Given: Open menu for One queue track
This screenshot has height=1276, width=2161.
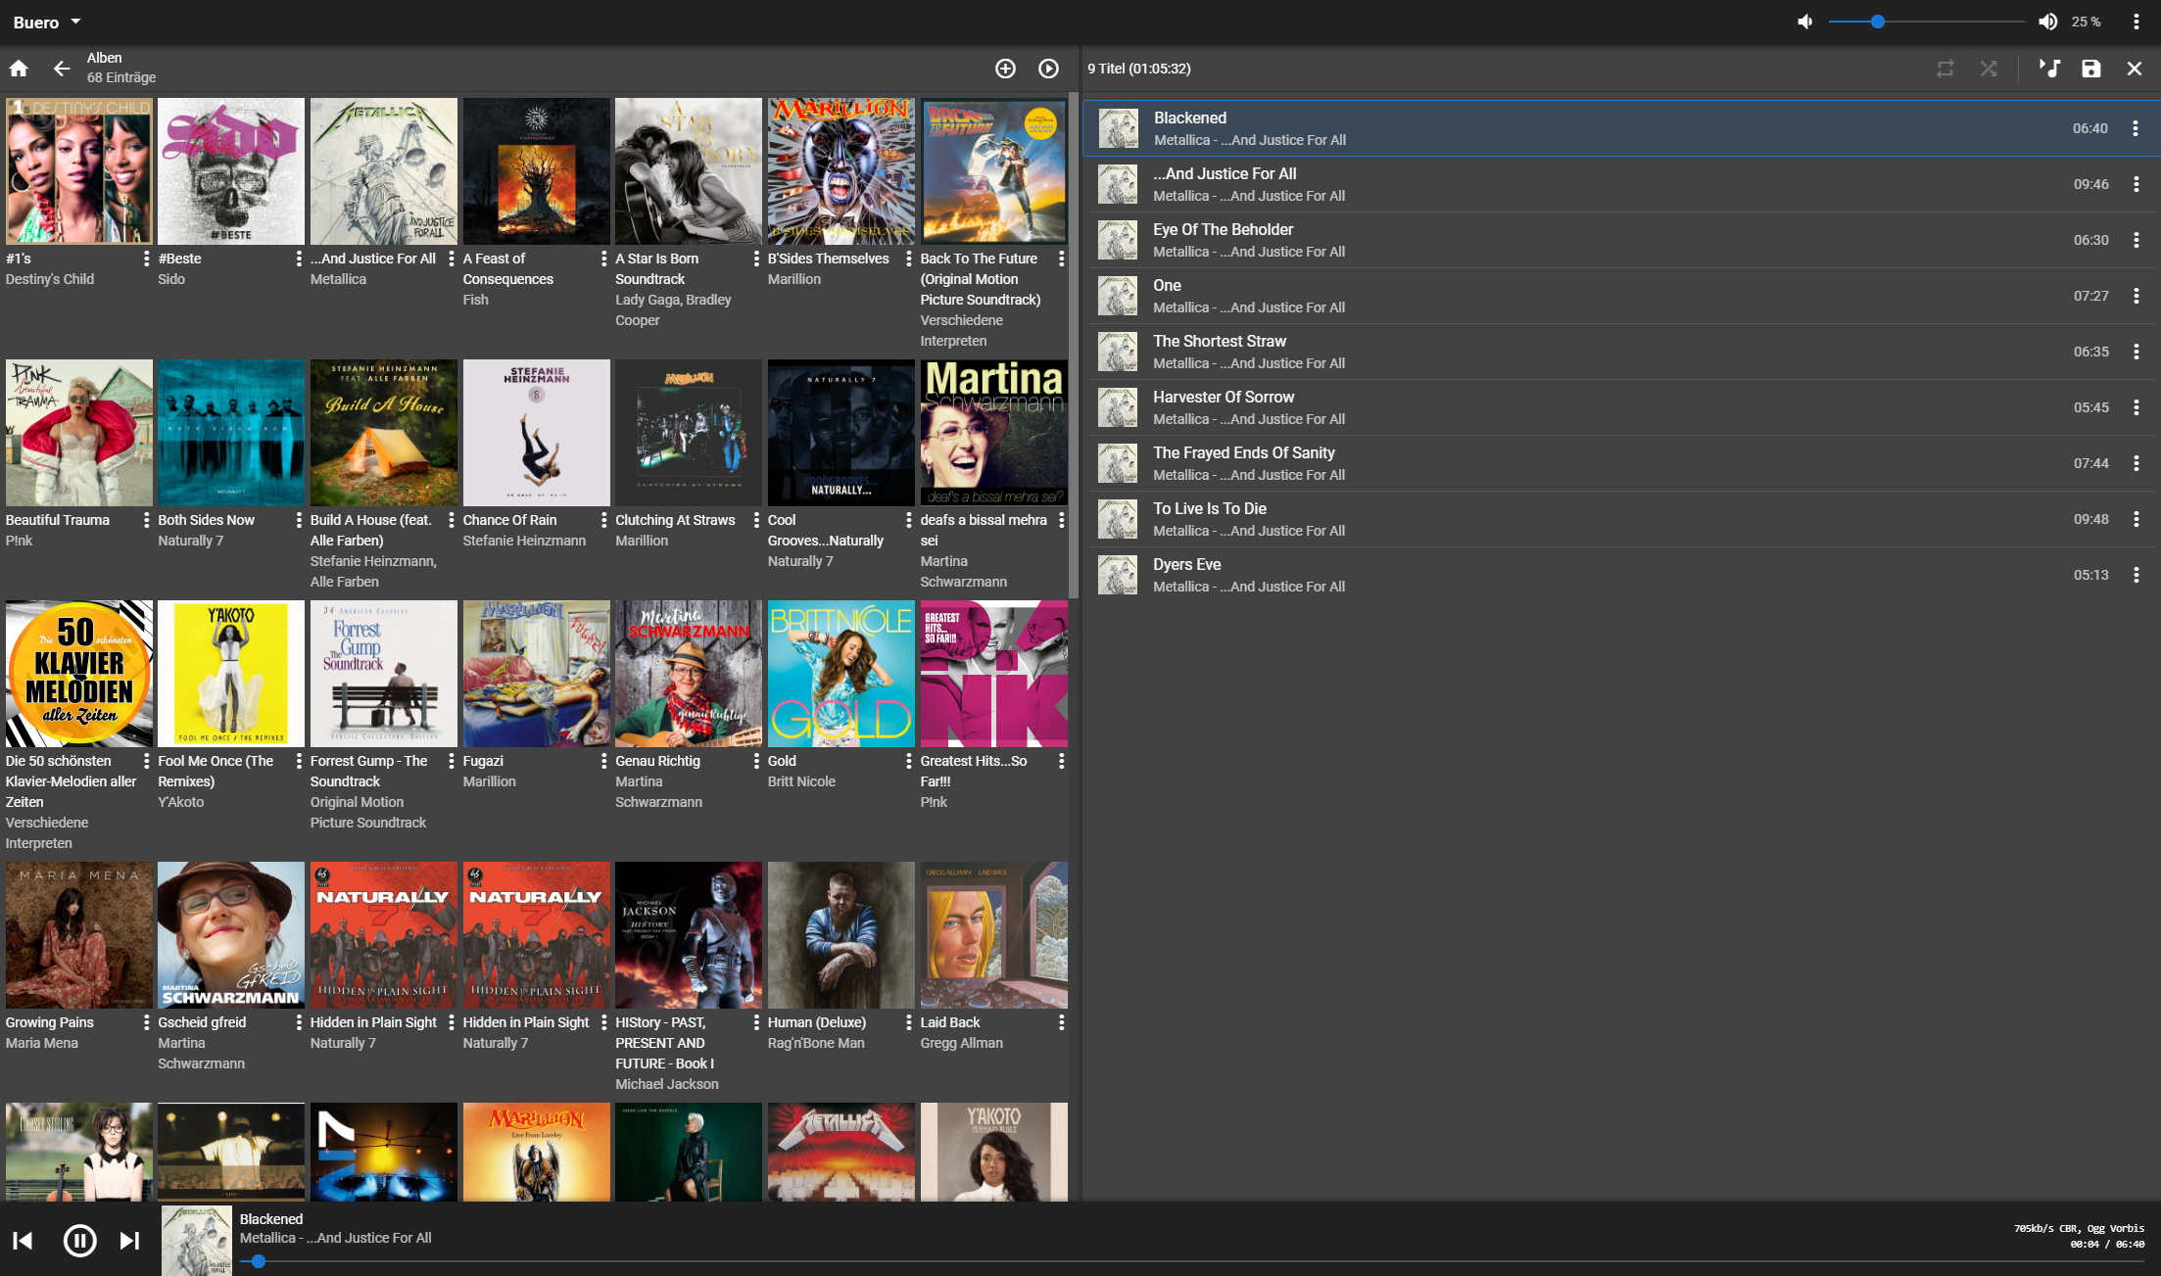Looking at the screenshot, I should coord(2136,296).
